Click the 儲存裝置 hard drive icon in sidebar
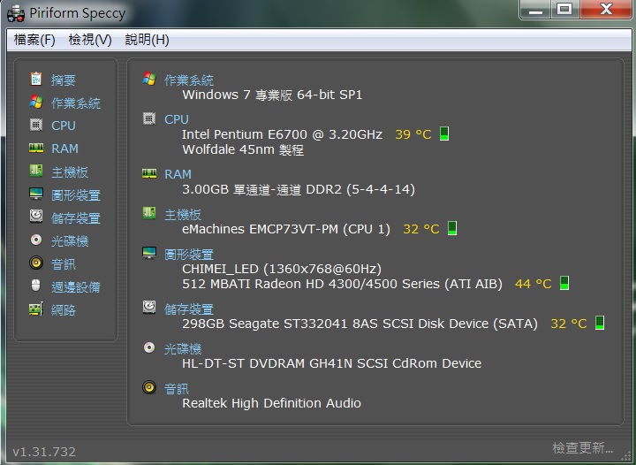This screenshot has width=636, height=465. pyautogui.click(x=36, y=217)
